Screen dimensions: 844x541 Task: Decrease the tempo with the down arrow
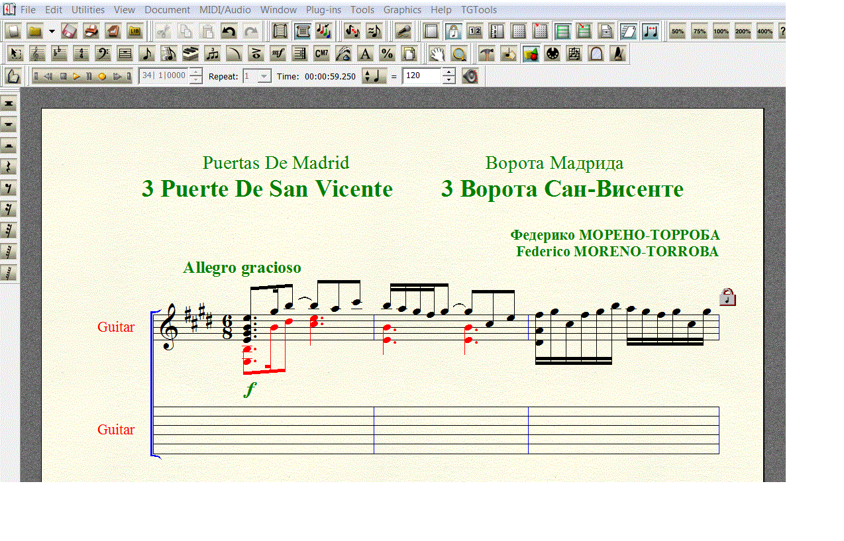tap(448, 80)
